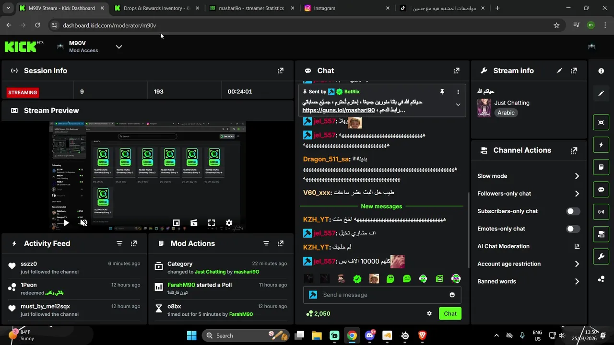Click the green Chat send button
The height and width of the screenshot is (345, 614).
450,313
